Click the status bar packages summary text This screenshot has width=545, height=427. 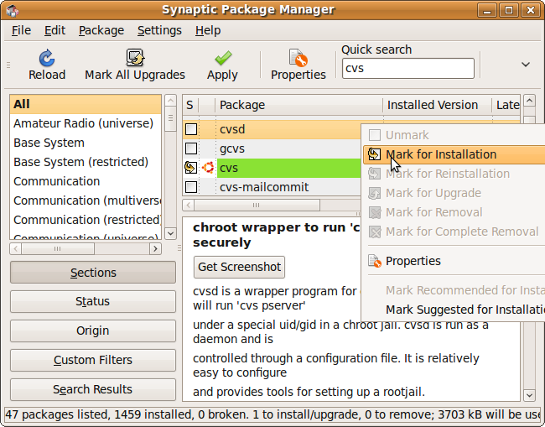pos(274,414)
